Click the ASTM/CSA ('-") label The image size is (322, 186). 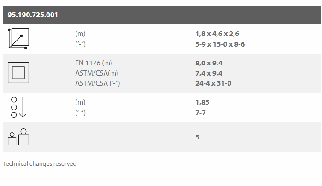point(97,83)
